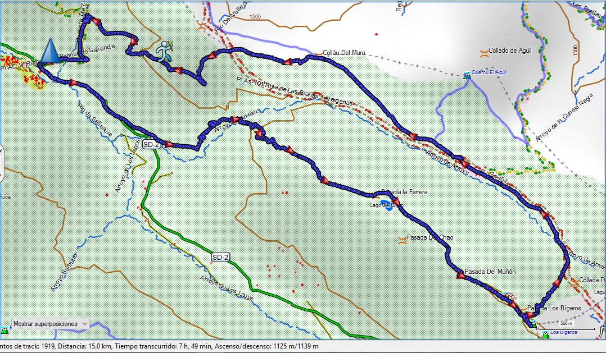Click the blue Lago Del lake symbol
The width and height of the screenshot is (606, 353).
(x=386, y=204)
